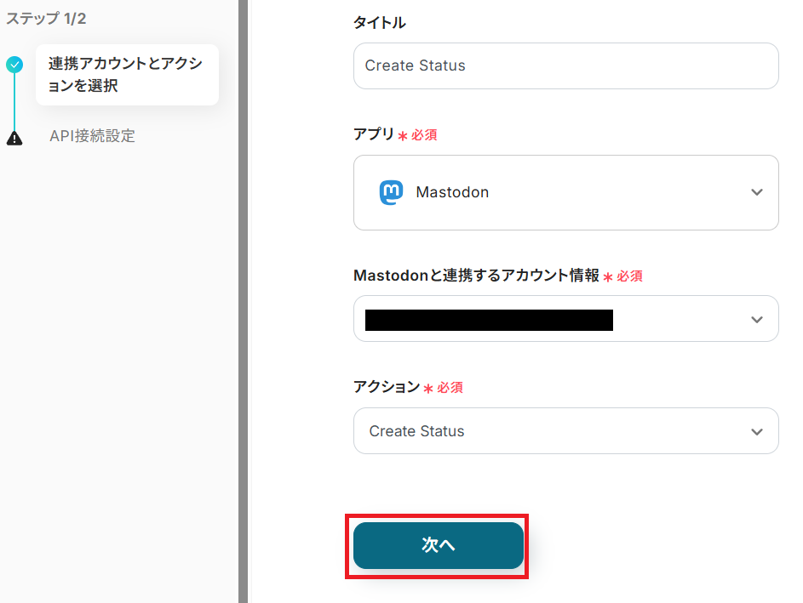
Task: Select the Mastodon app name in the dropdown
Action: click(x=452, y=192)
